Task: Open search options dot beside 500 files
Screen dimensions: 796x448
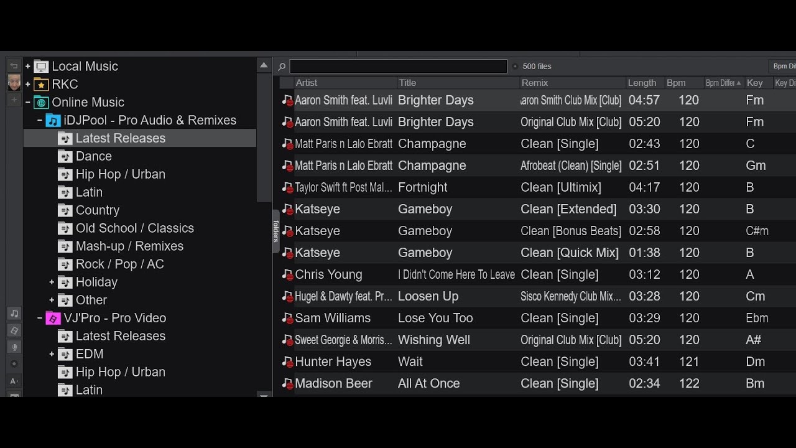Action: pyautogui.click(x=515, y=66)
